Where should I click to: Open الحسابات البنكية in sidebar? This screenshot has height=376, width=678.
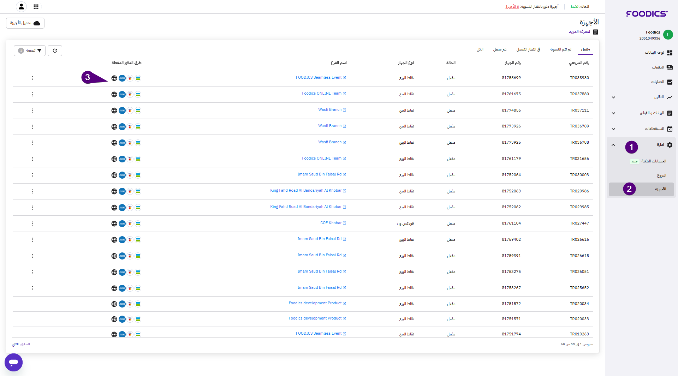pyautogui.click(x=654, y=161)
